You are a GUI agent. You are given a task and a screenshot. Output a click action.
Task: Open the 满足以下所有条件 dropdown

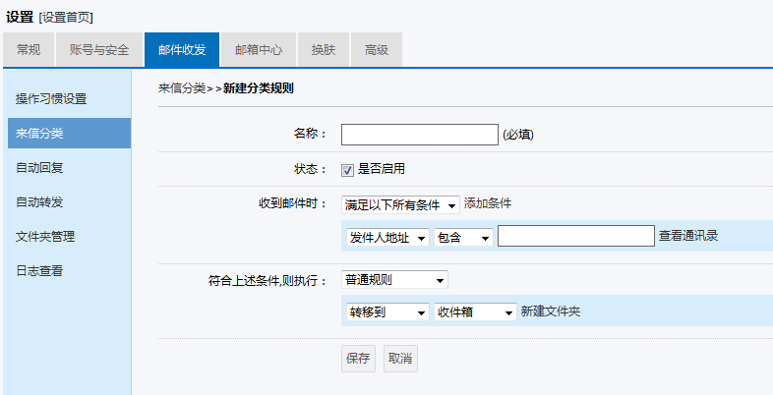pos(400,205)
